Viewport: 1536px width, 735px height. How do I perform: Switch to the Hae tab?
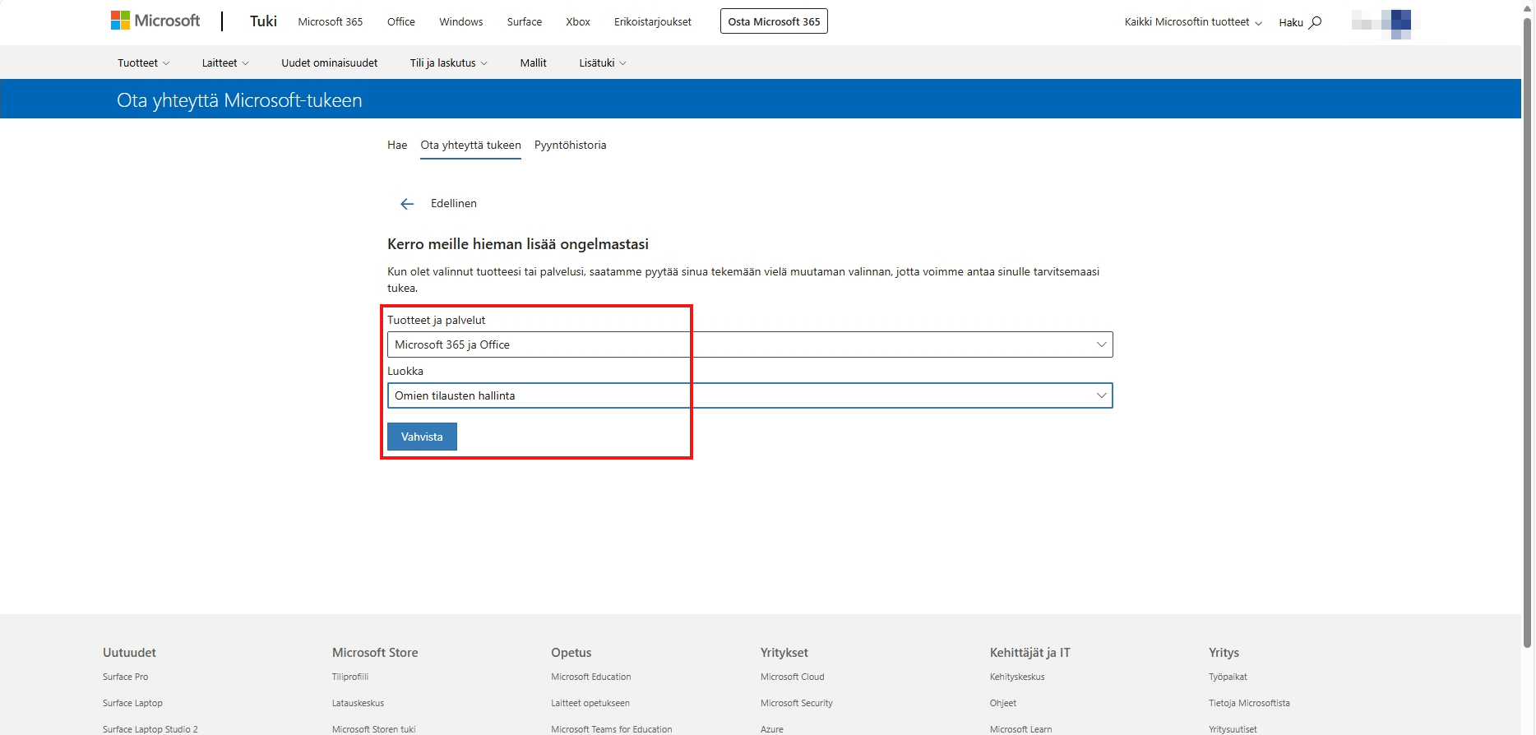[x=397, y=145]
